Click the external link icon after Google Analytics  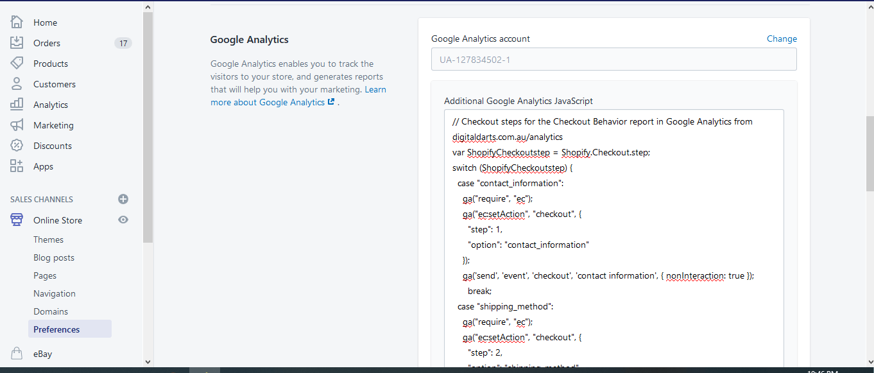(330, 101)
